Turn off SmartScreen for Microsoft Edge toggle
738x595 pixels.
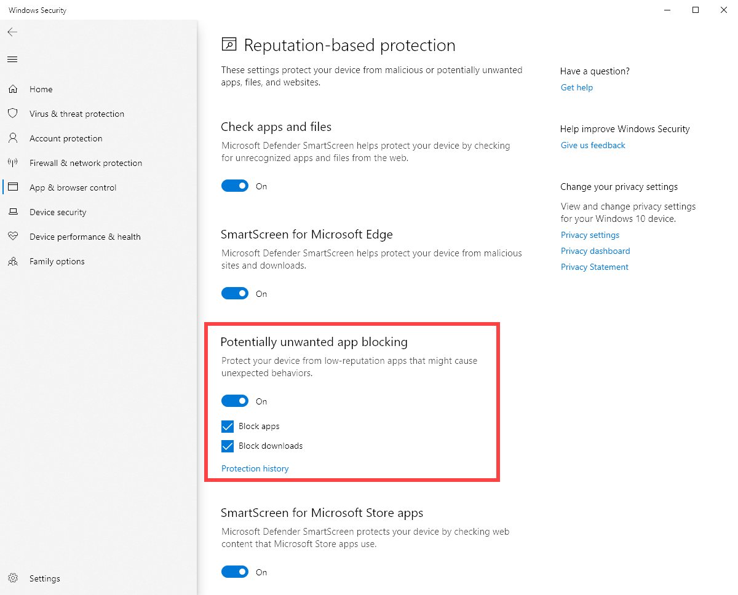[235, 293]
